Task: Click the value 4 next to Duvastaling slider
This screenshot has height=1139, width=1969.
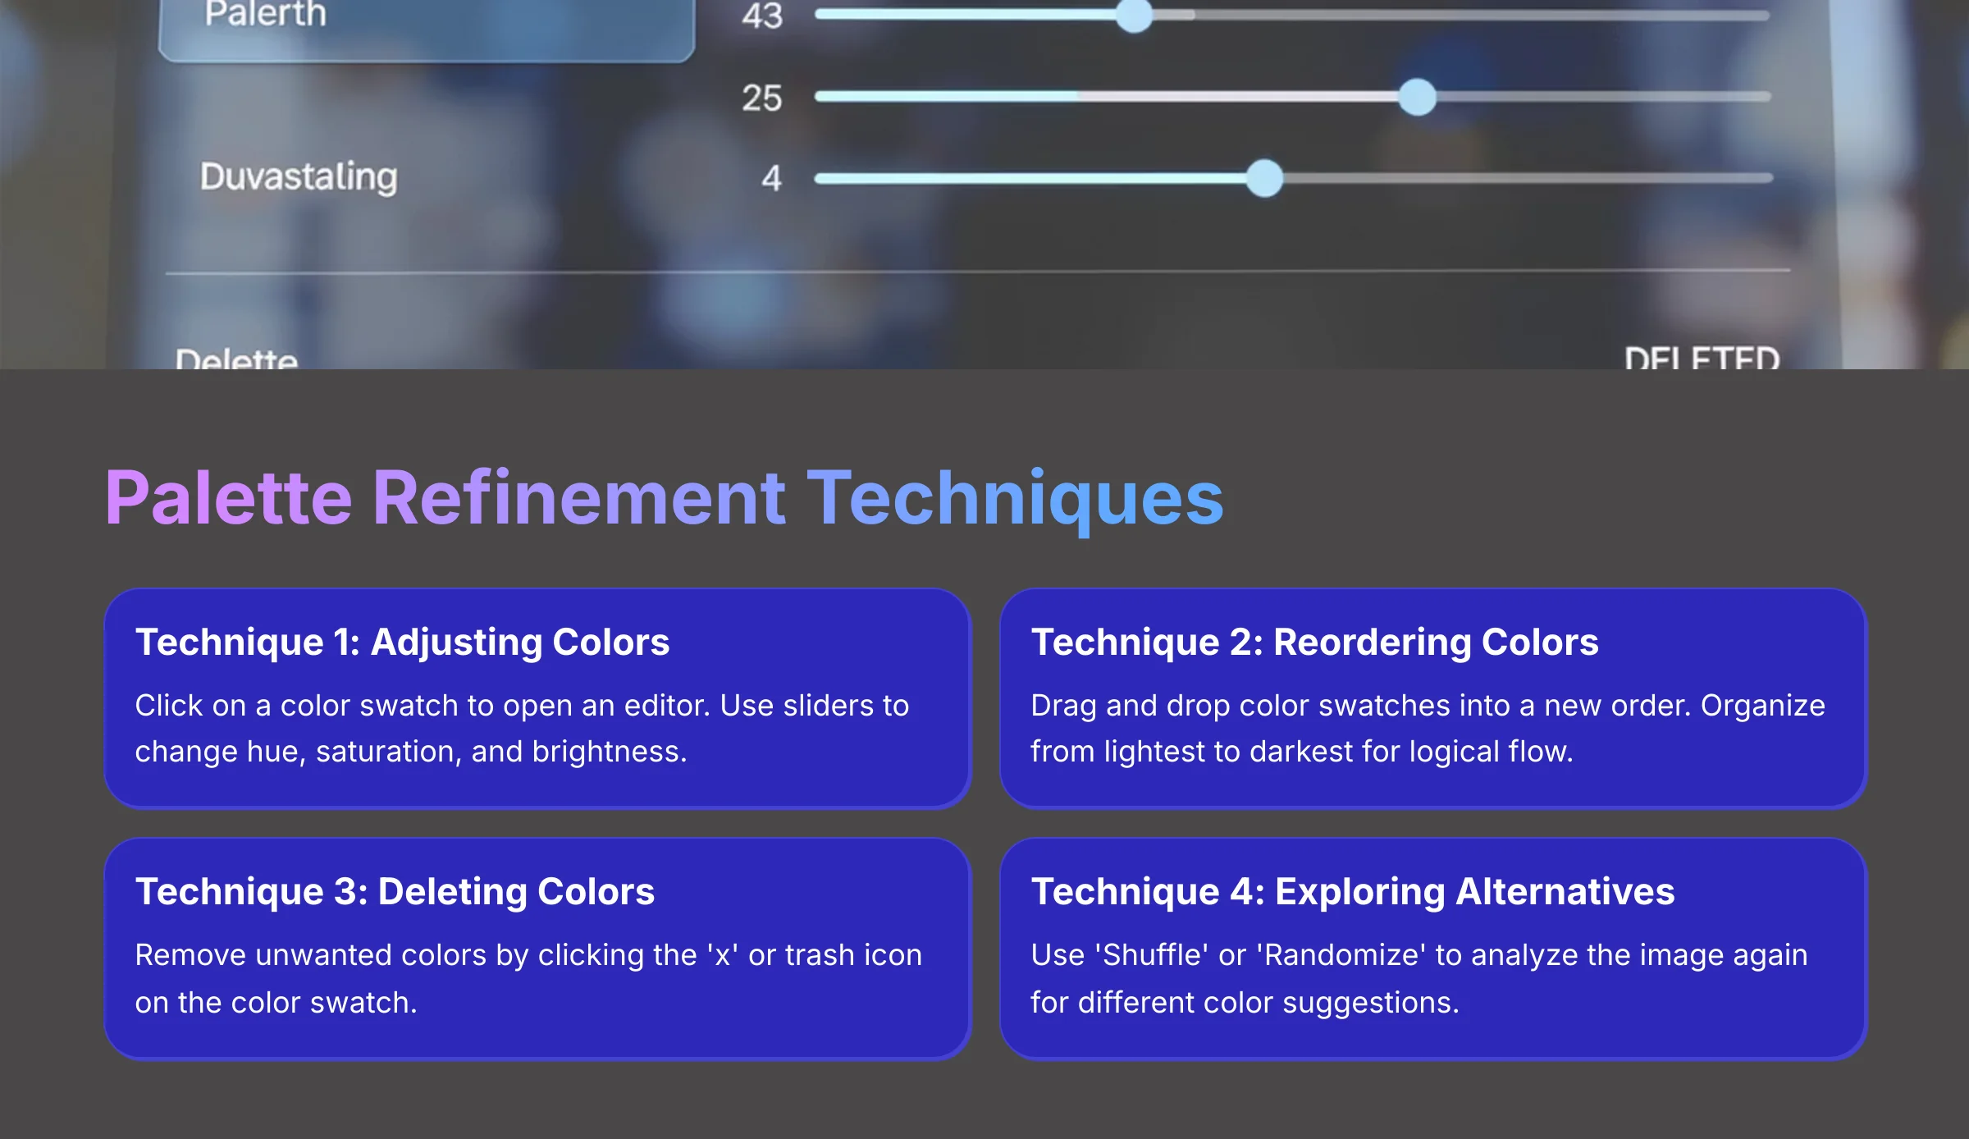Action: point(771,179)
